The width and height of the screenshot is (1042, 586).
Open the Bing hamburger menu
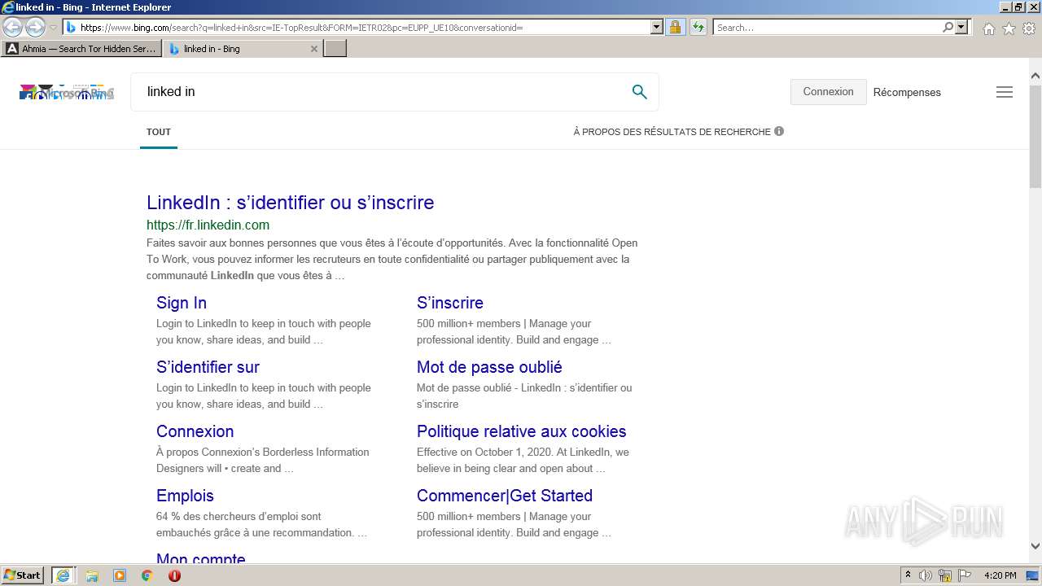coord(1005,92)
